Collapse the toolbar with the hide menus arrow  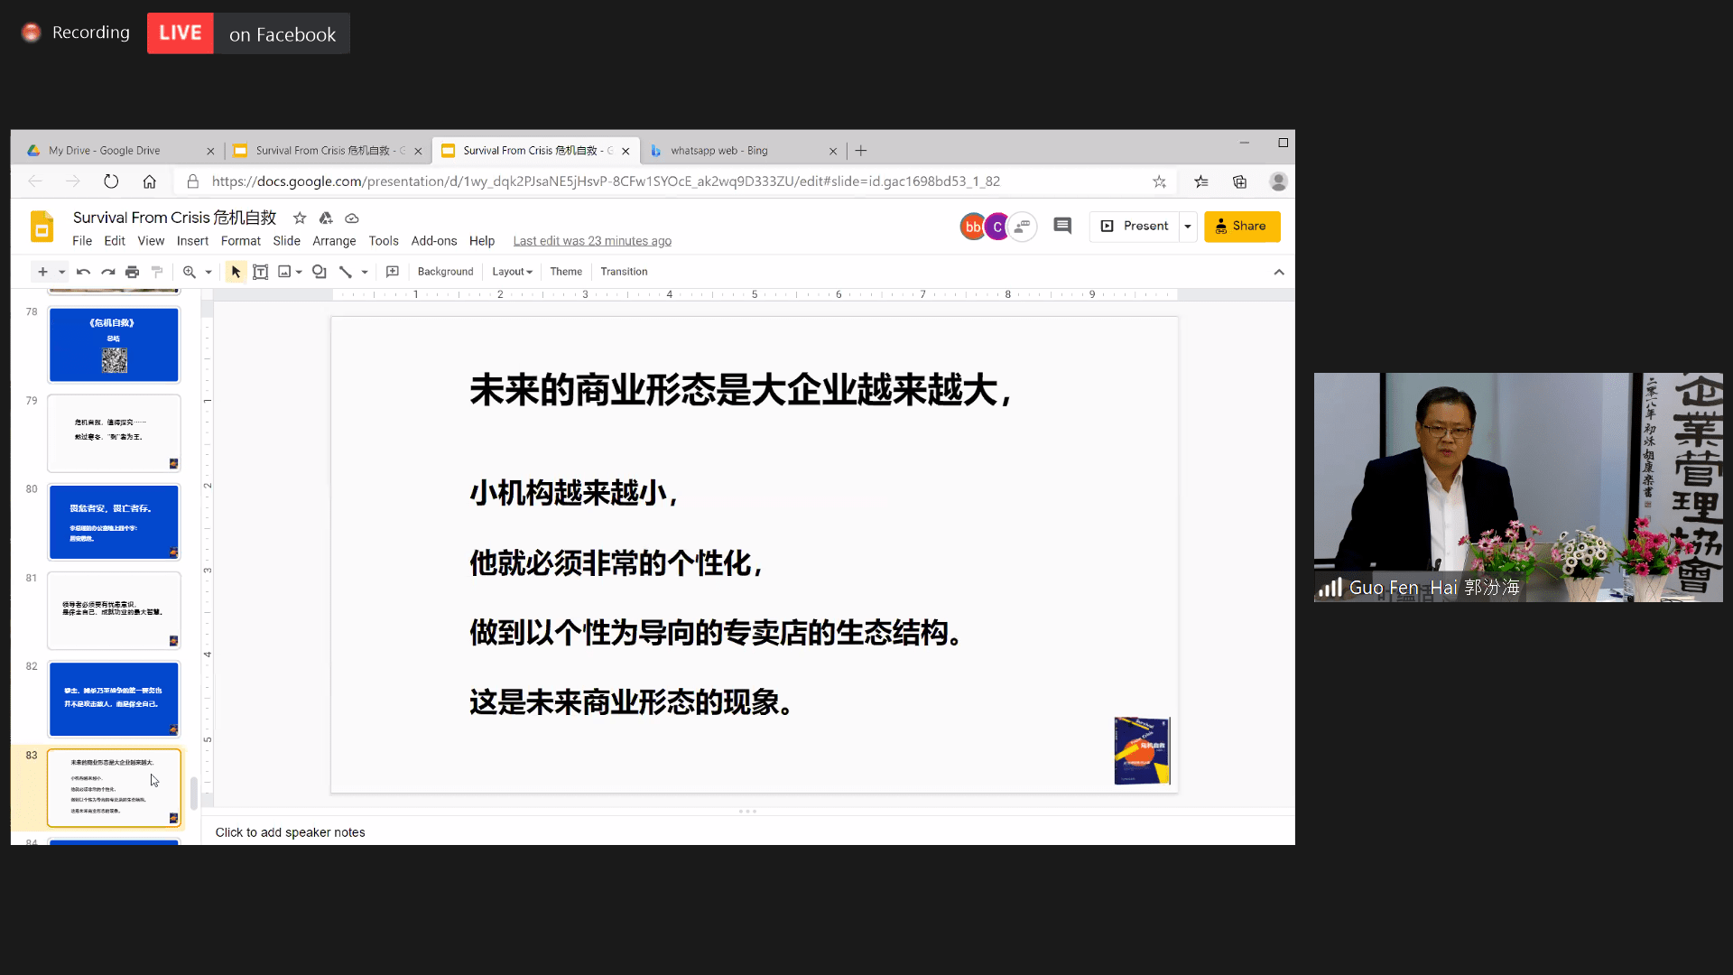click(x=1279, y=272)
